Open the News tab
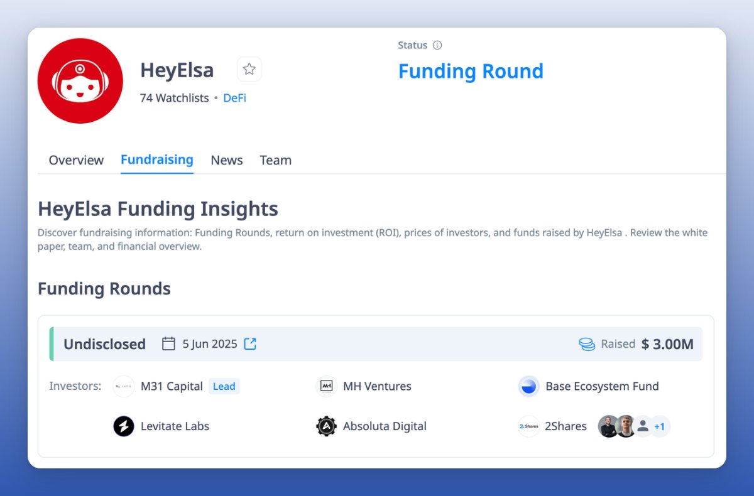 227,160
